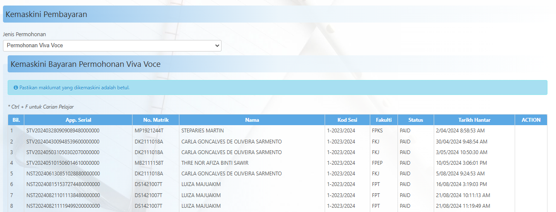Click the Bil. column header
Screen dimensions: 556x212
(16, 120)
